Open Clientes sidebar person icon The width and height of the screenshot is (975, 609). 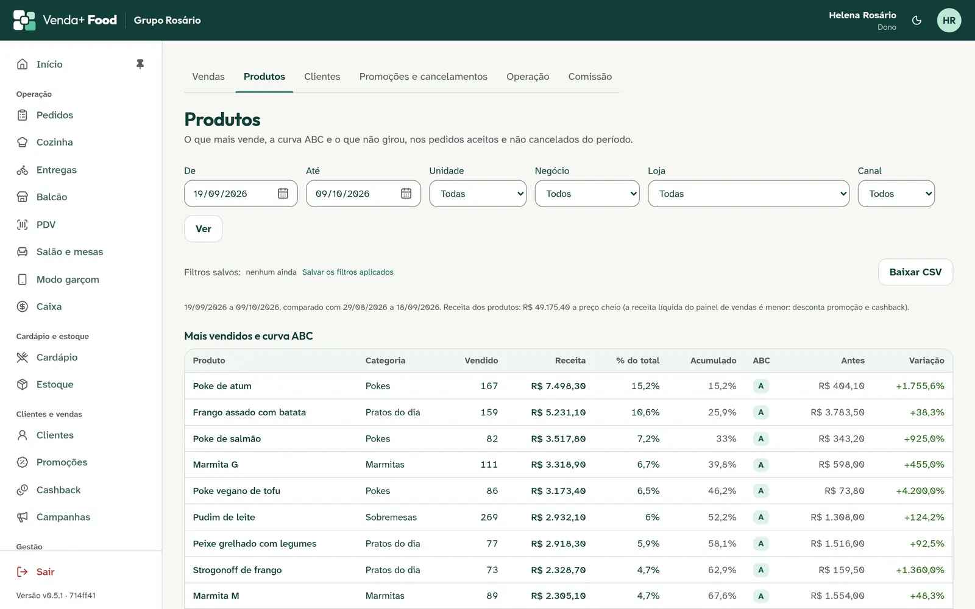[23, 435]
